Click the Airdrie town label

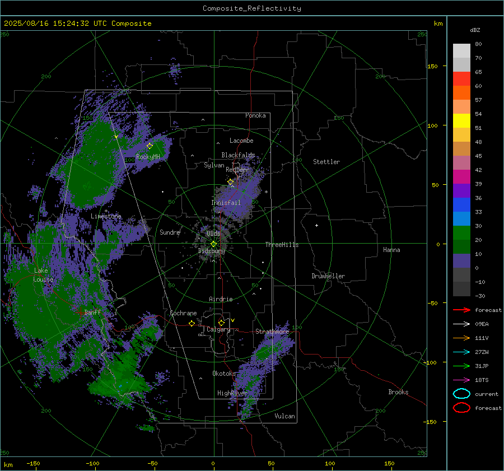pos(221,299)
